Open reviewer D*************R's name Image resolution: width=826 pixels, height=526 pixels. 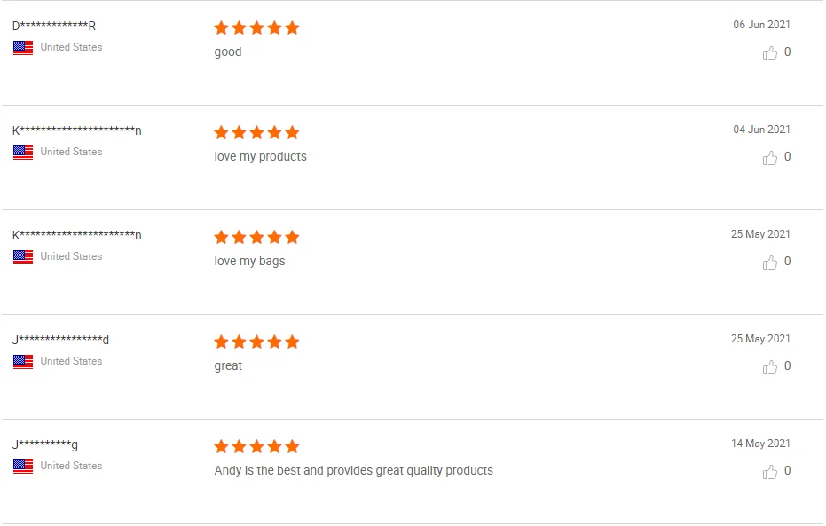click(54, 26)
